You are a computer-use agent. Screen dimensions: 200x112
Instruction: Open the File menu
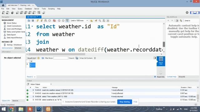[x=2, y=9]
